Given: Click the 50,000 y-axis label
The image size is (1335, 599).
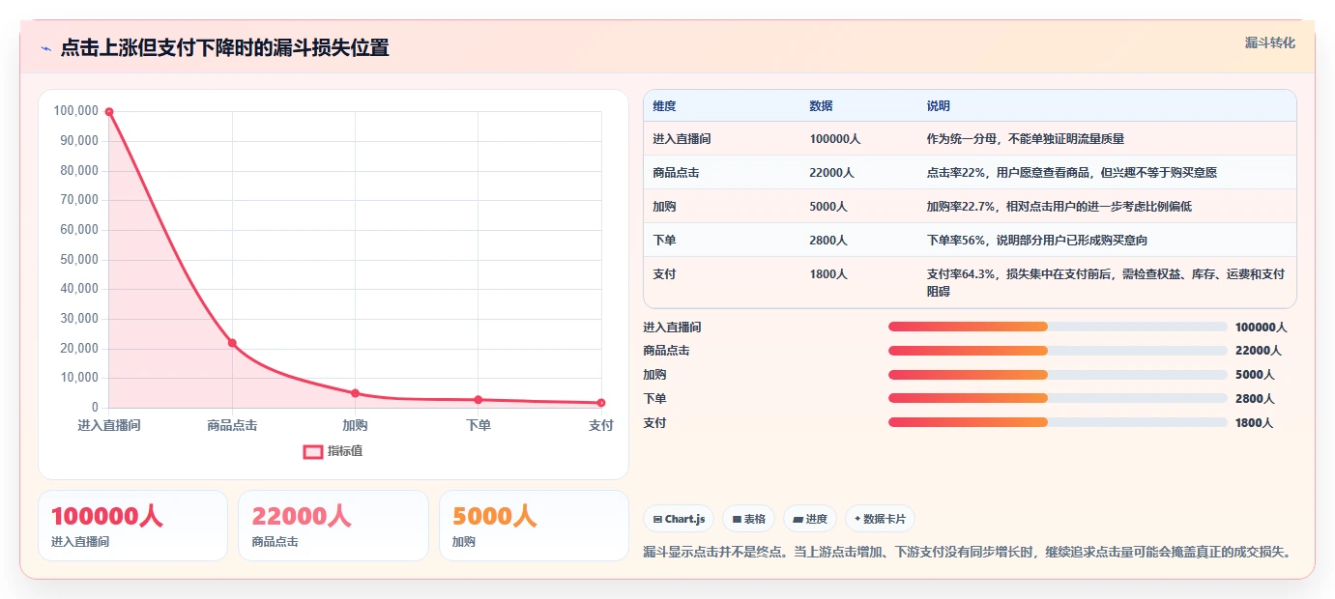Looking at the screenshot, I should point(79,259).
